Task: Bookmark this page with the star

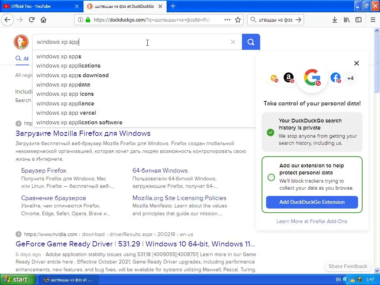Action: point(238,20)
